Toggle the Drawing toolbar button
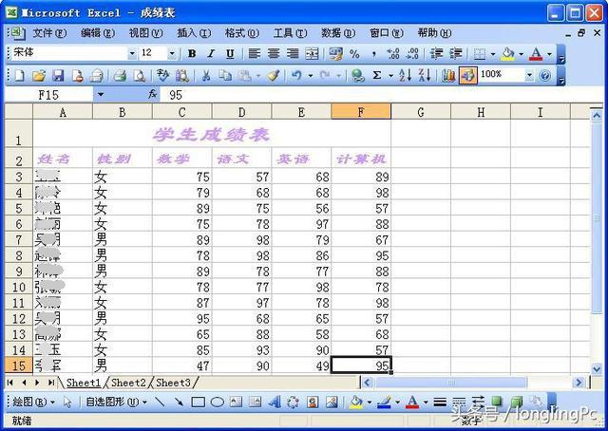Screen dimensions: 608x431 (468, 75)
